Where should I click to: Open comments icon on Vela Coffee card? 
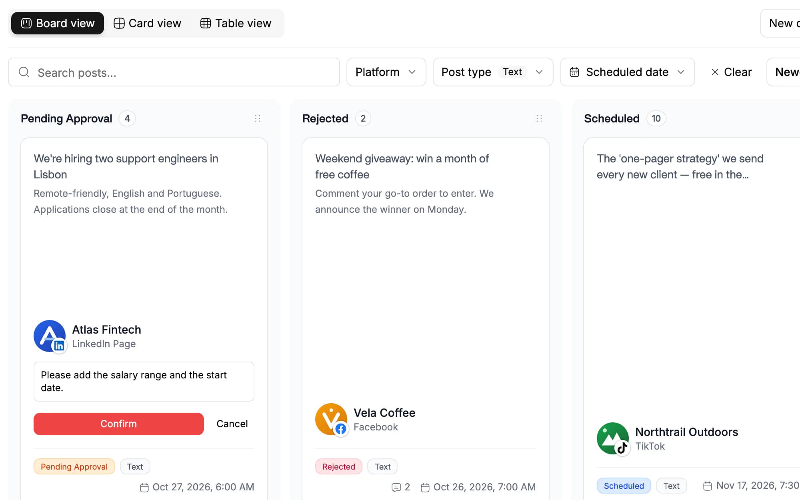396,487
